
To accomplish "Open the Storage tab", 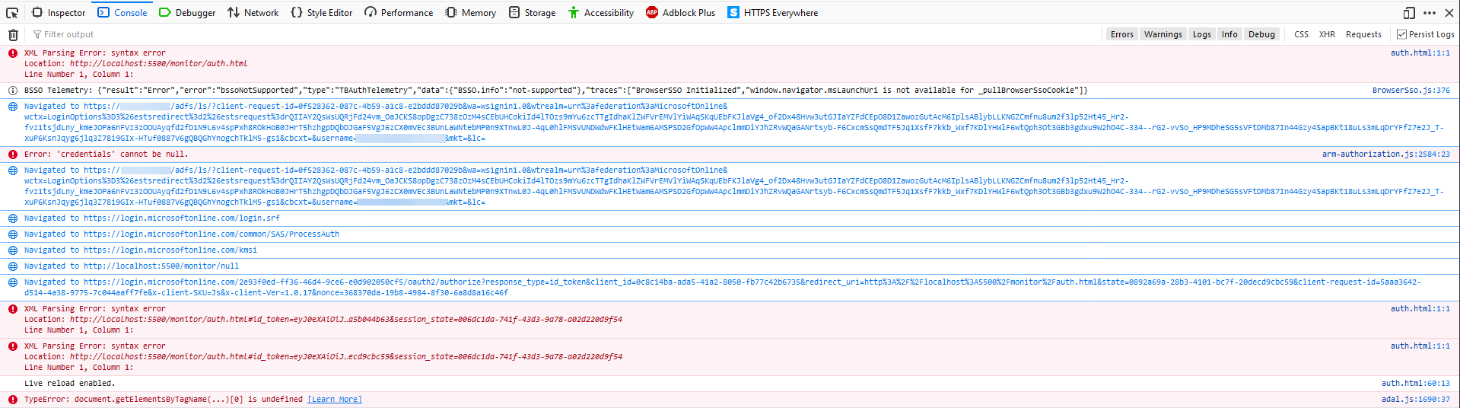I will pyautogui.click(x=532, y=12).
